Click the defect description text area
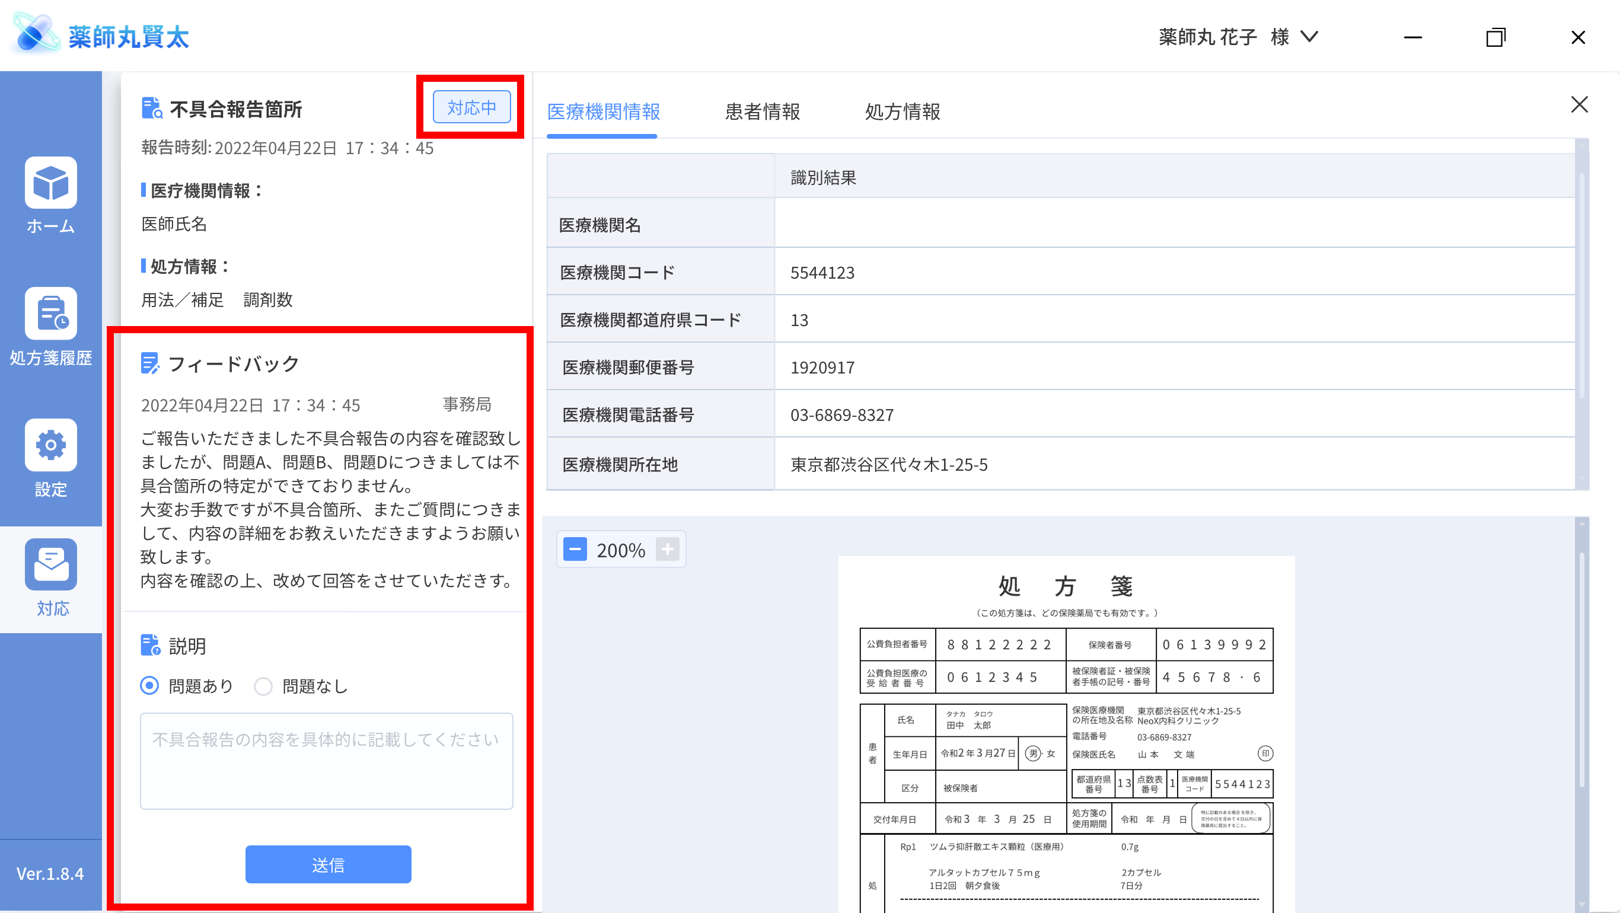 point(326,761)
